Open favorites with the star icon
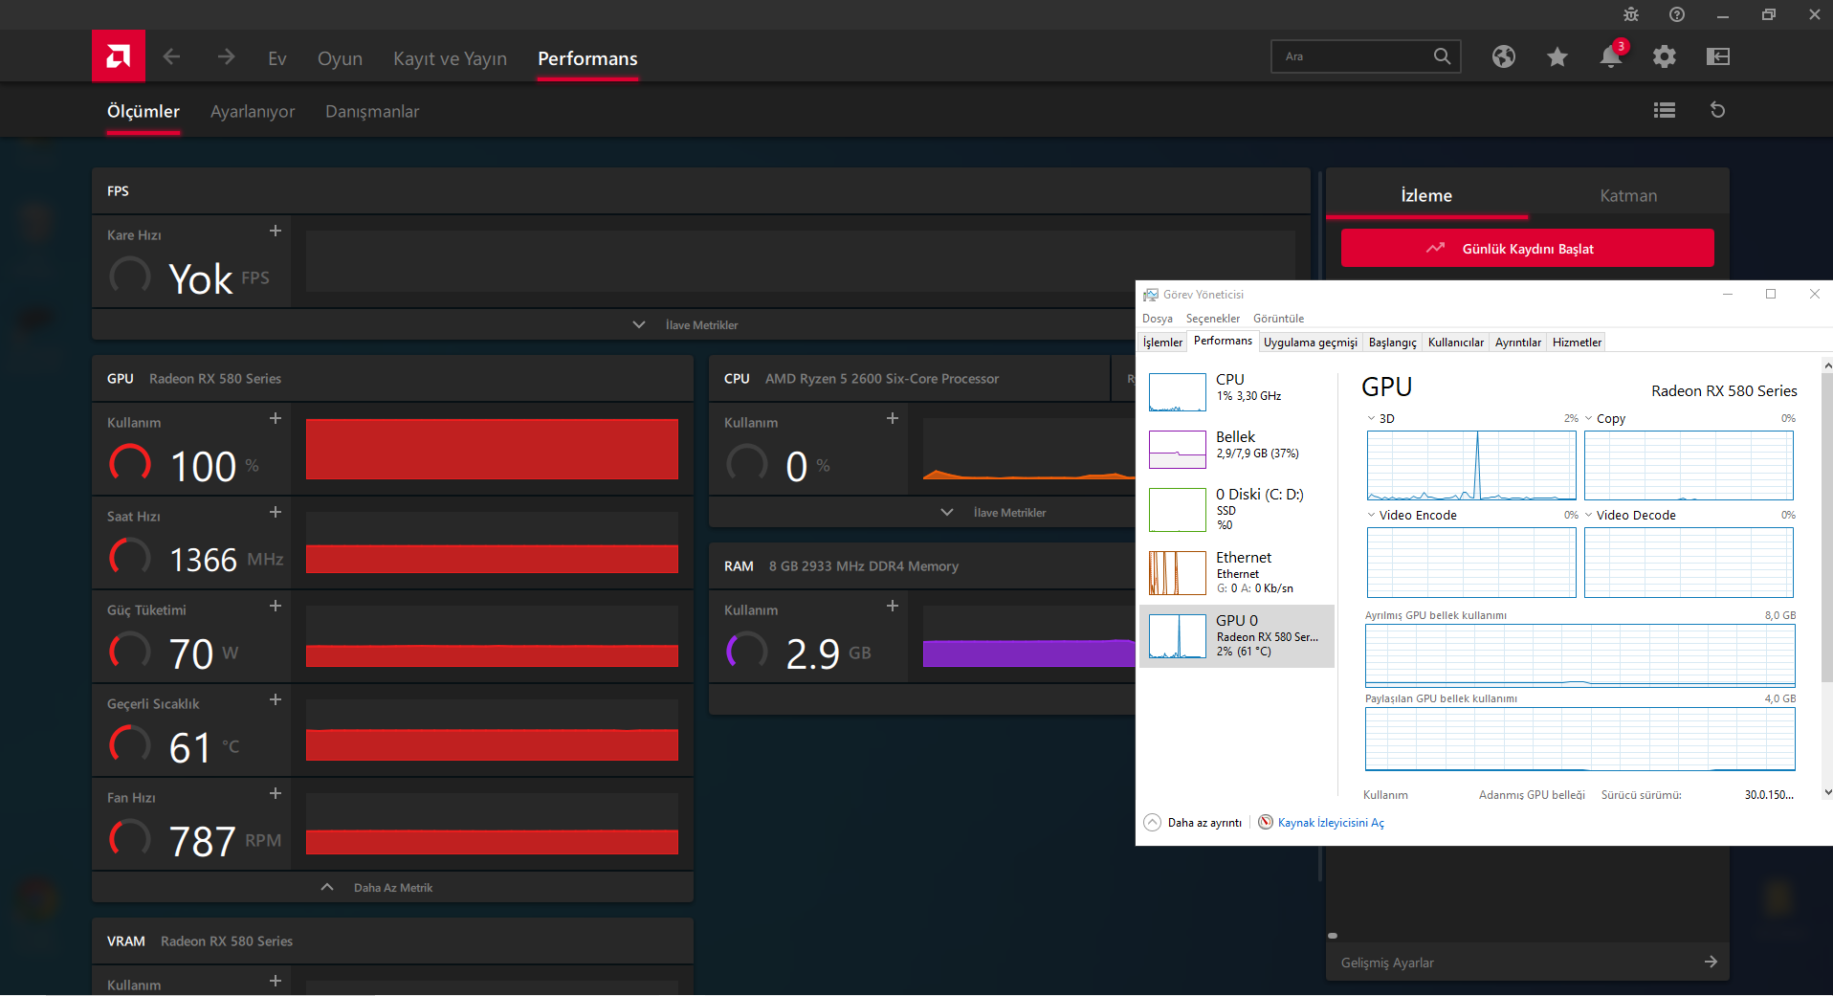Image resolution: width=1833 pixels, height=996 pixels. [1557, 57]
